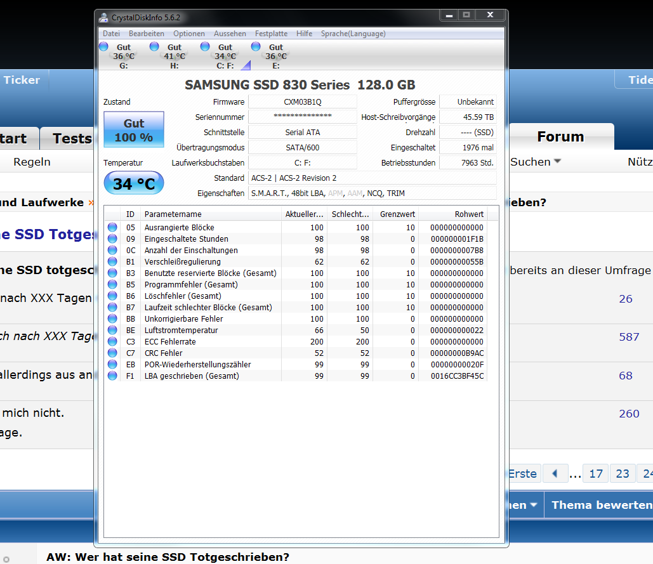
Task: Click the Gut 100 % health status button
Action: tap(134, 129)
